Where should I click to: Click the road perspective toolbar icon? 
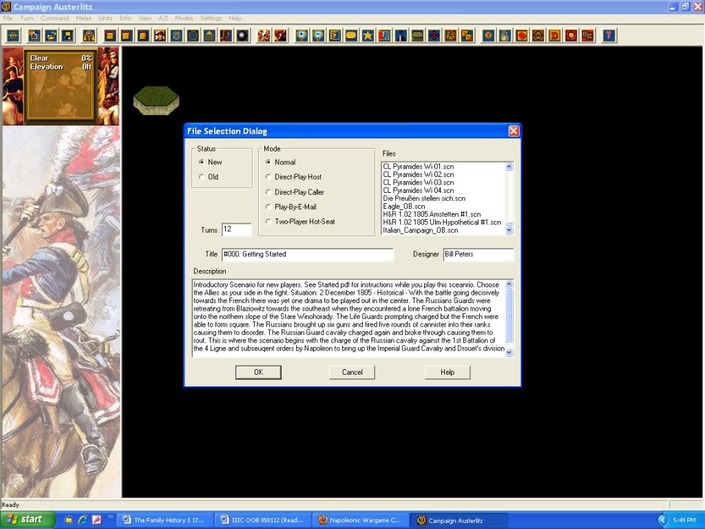pyautogui.click(x=401, y=36)
